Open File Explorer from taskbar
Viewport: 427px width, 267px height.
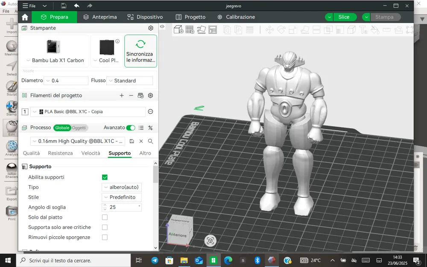pyautogui.click(x=184, y=260)
